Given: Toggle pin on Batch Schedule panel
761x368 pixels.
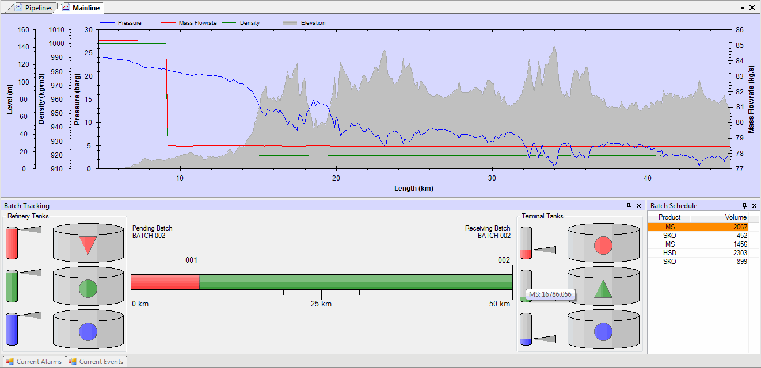Looking at the screenshot, I should click(744, 206).
